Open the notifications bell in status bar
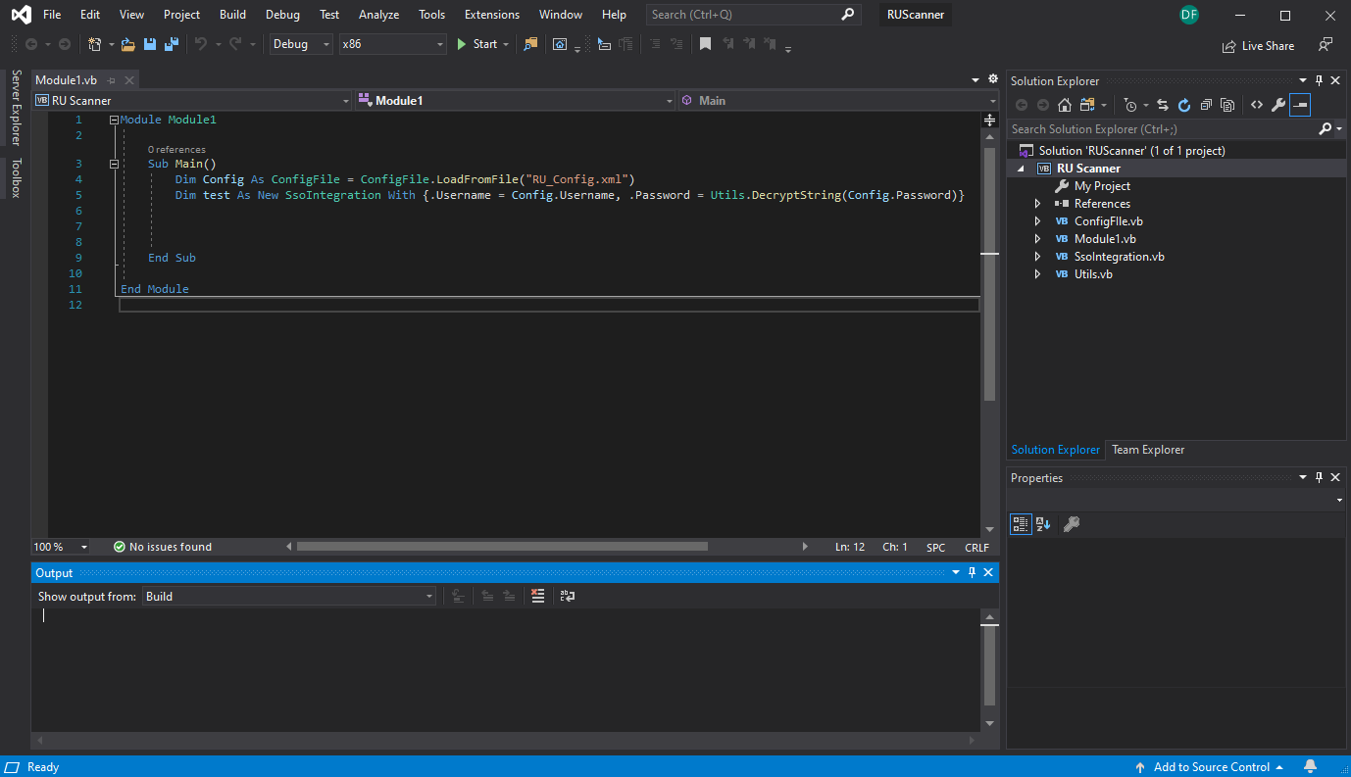The image size is (1351, 777). (1310, 766)
